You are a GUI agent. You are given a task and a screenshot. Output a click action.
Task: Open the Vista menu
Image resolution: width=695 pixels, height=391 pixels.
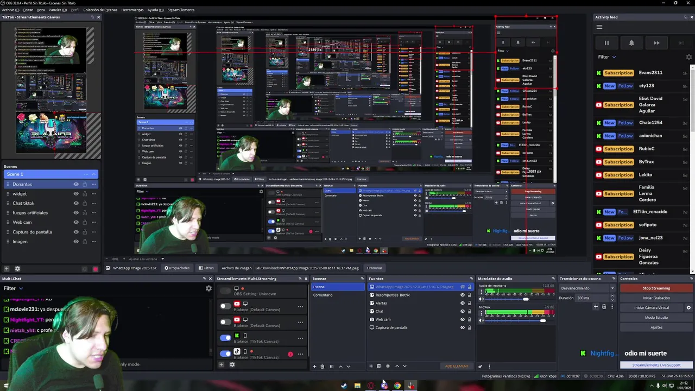[x=41, y=10]
